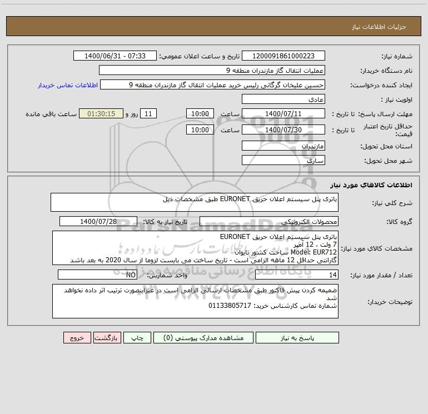The width and height of the screenshot is (428, 414).
Task: Open مشاهده مدارک پیوستی (0) button
Action: coord(203,337)
